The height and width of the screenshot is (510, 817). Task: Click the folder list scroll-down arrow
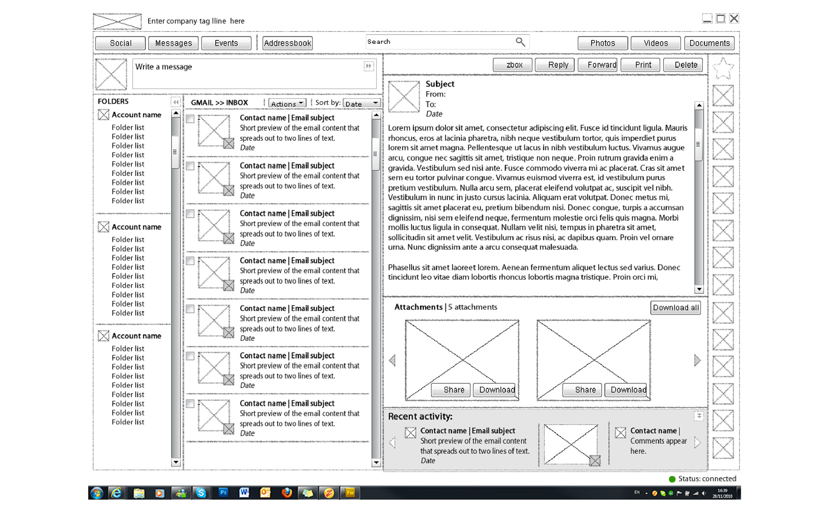[x=175, y=462]
